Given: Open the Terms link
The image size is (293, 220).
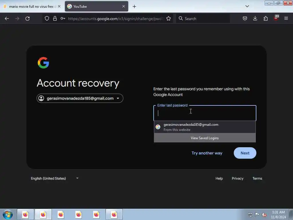Looking at the screenshot, I should click(x=257, y=178).
